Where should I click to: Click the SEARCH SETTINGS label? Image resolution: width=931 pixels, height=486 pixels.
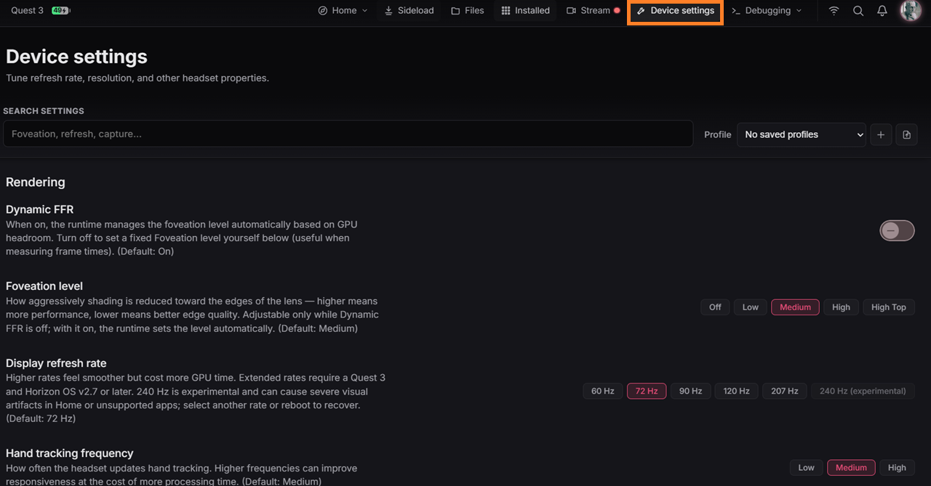pyautogui.click(x=44, y=111)
